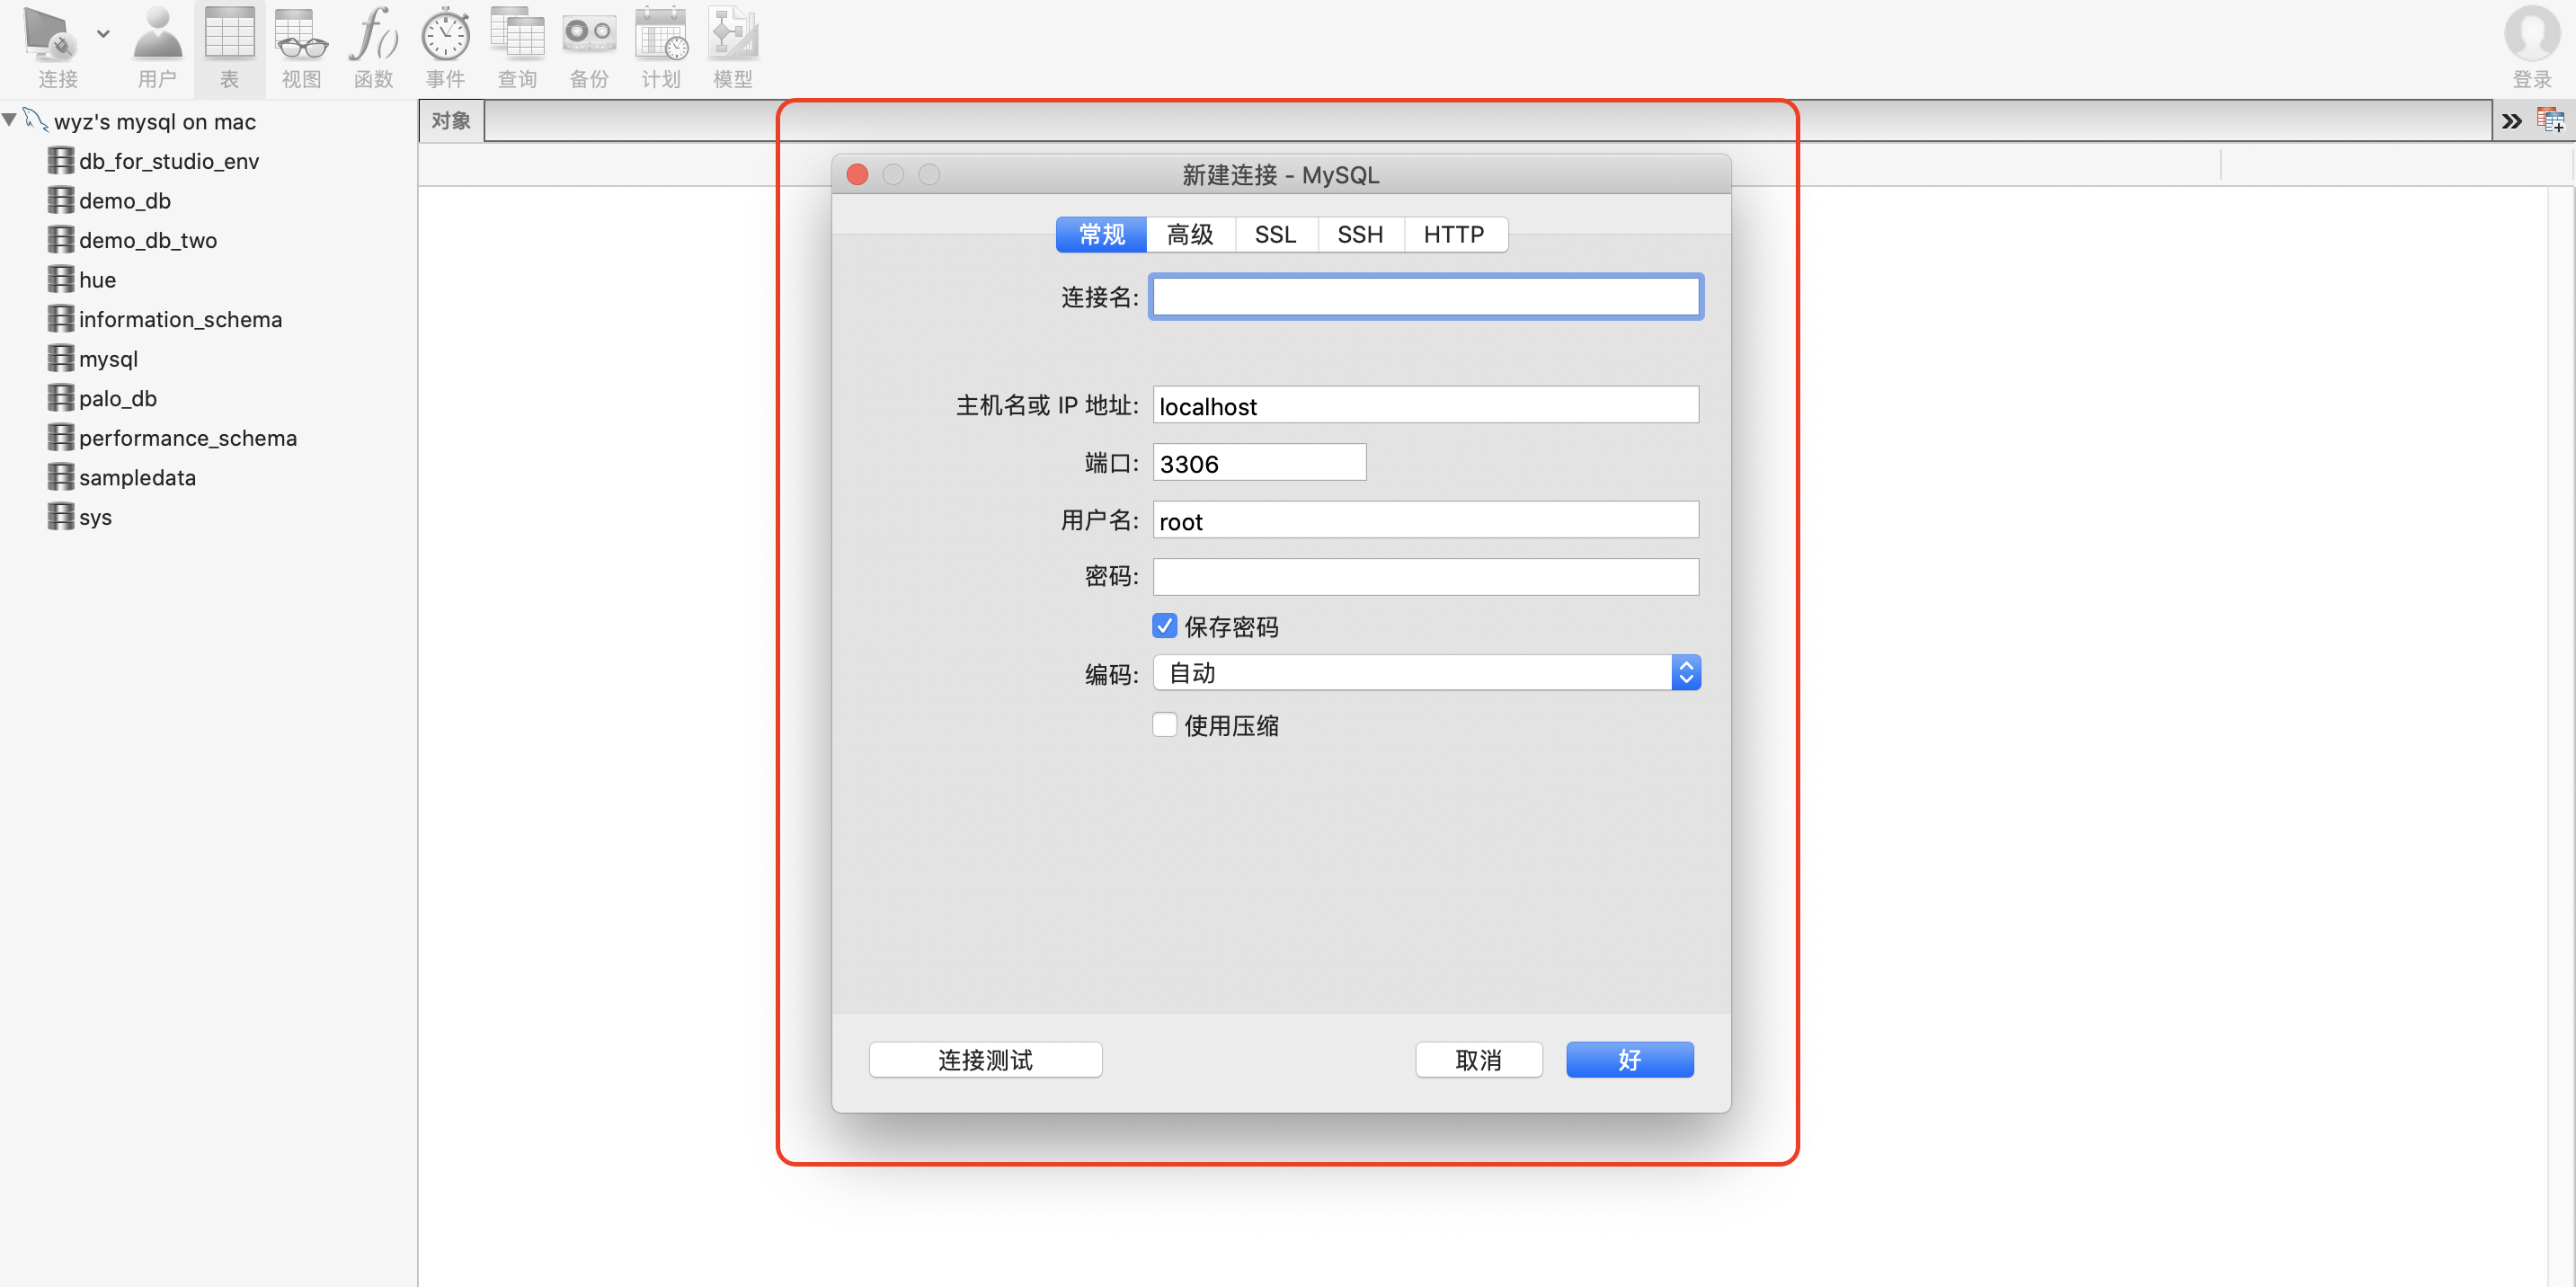The image size is (2576, 1287).
Task: Select the demo_db_two database
Action: coord(148,240)
